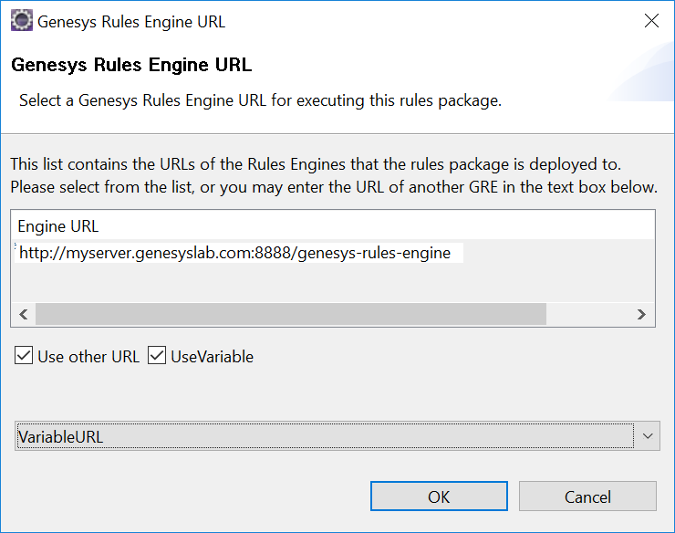The height and width of the screenshot is (533, 675).
Task: Click the window title bar text
Action: 131,22
